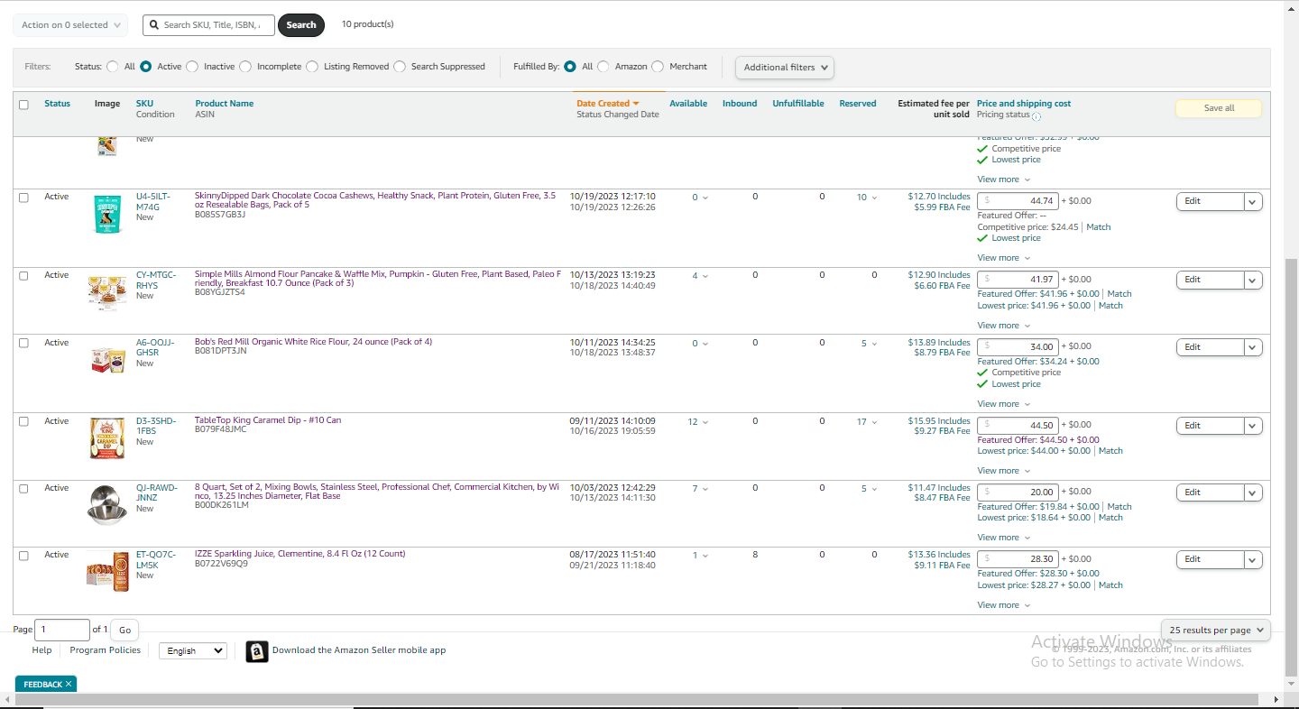Viewport: 1299px width, 709px height.
Task: Choose the Listing Removed status filter
Action: pos(312,67)
